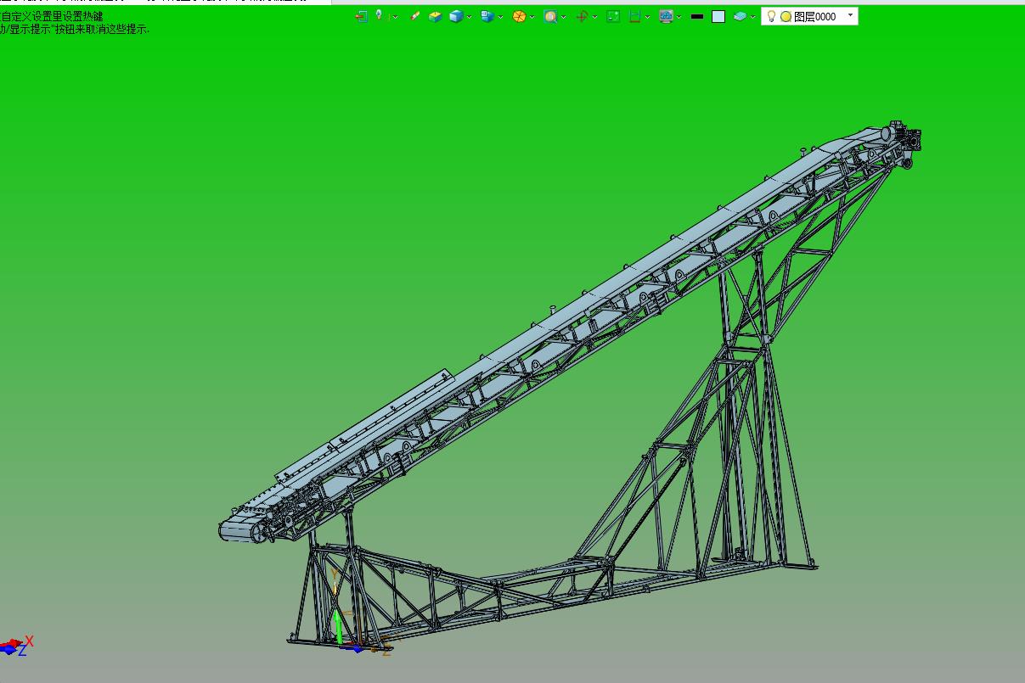
Task: Click the red arrow exit icon in toolbar
Action: click(361, 16)
